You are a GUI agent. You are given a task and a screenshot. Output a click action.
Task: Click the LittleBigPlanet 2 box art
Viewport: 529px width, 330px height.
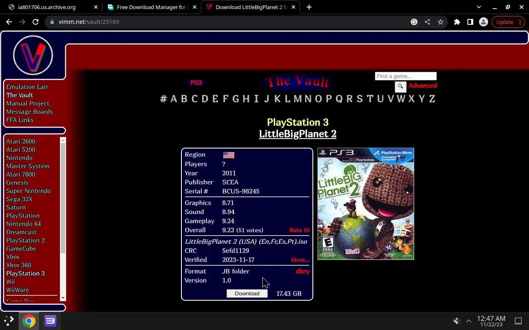pyautogui.click(x=365, y=204)
